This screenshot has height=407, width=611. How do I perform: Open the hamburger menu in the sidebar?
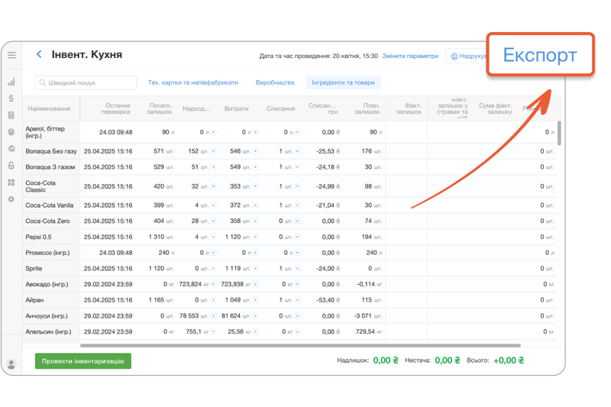point(11,55)
